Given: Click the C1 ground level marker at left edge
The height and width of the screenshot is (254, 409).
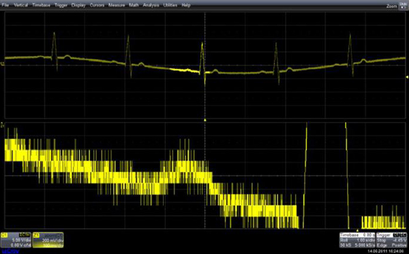Looking at the screenshot, I should [3, 63].
